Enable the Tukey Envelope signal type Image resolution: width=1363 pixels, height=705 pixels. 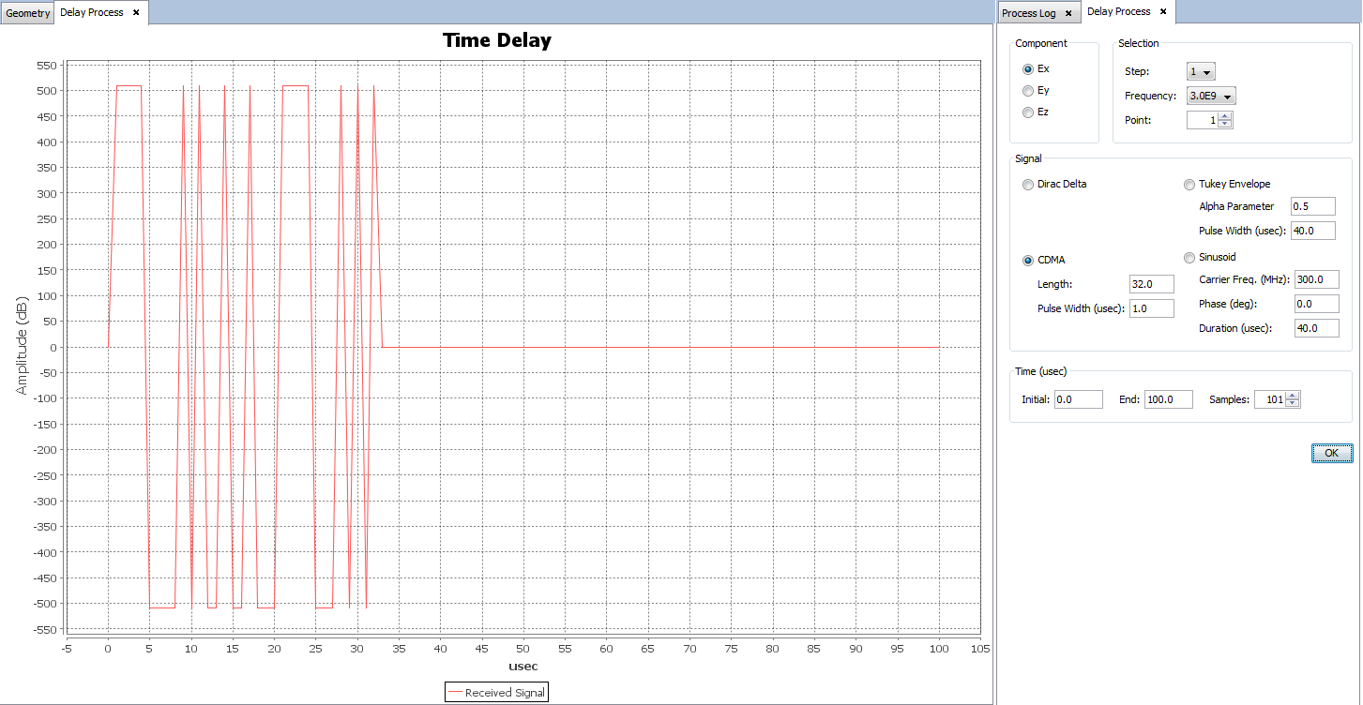point(1190,185)
